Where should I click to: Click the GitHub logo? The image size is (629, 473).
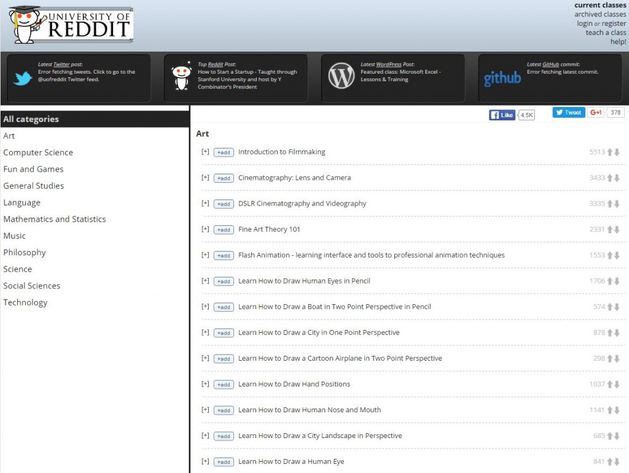tap(502, 79)
